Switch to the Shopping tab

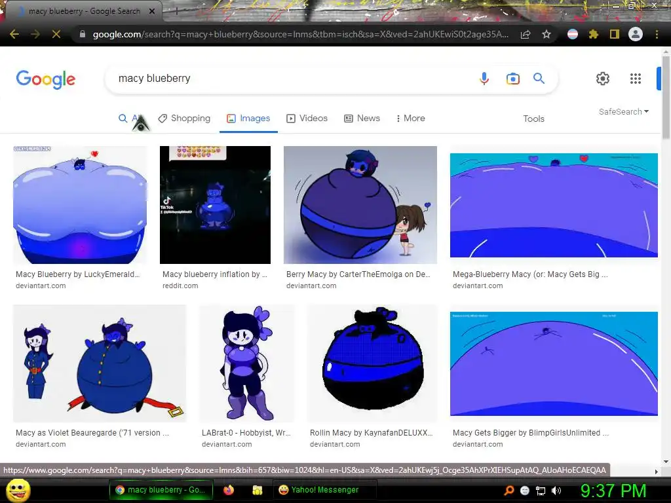tap(184, 119)
